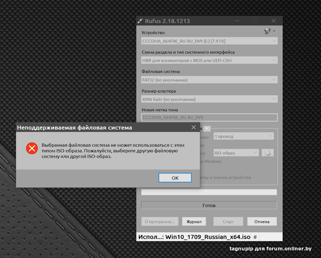The image size is (321, 258).
Task: Click the red error icon in the dialog
Action: [x=32, y=148]
